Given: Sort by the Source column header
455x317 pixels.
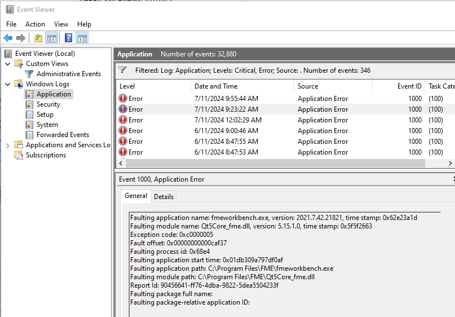Looking at the screenshot, I should tap(333, 86).
